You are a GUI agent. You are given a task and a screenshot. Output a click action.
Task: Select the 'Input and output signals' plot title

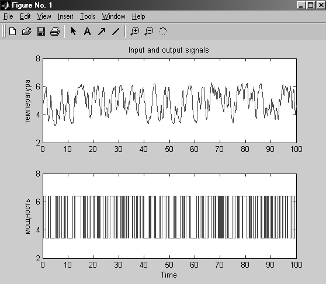click(169, 50)
